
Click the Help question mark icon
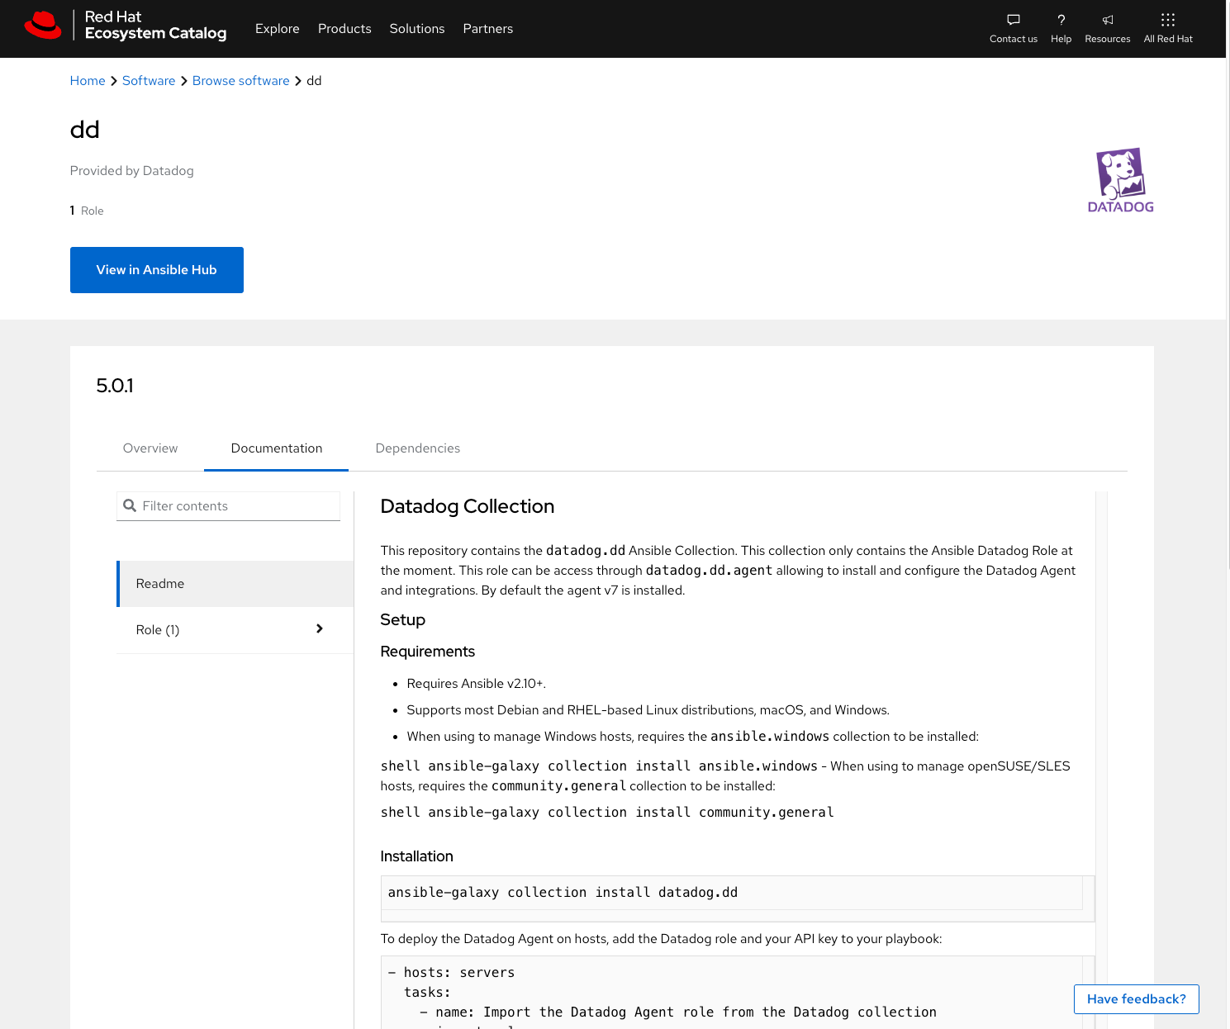[x=1061, y=19]
